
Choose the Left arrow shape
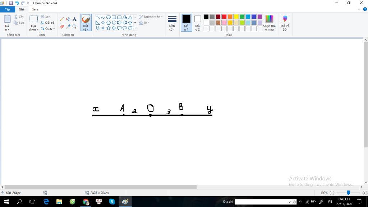point(125,23)
